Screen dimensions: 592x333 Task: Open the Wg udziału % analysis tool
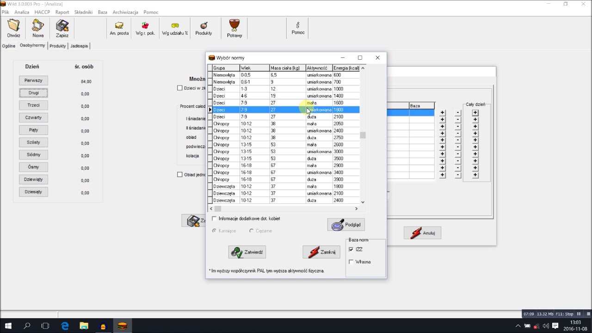coord(175,28)
